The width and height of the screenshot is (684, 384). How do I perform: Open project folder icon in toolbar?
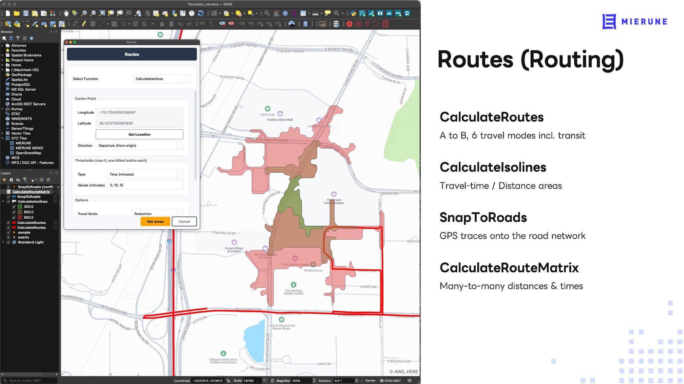pyautogui.click(x=17, y=14)
